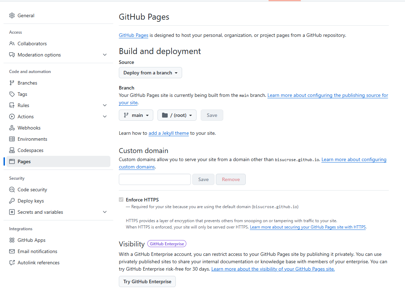Expand the Secrets and variables section
Screen dimensions: 405x305
105,212
